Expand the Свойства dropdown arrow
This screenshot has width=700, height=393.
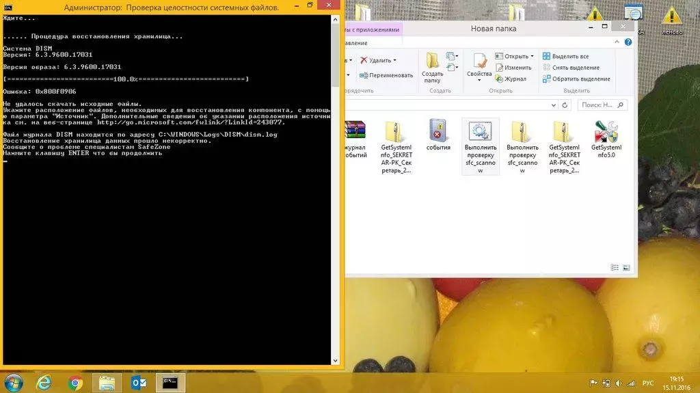[479, 81]
